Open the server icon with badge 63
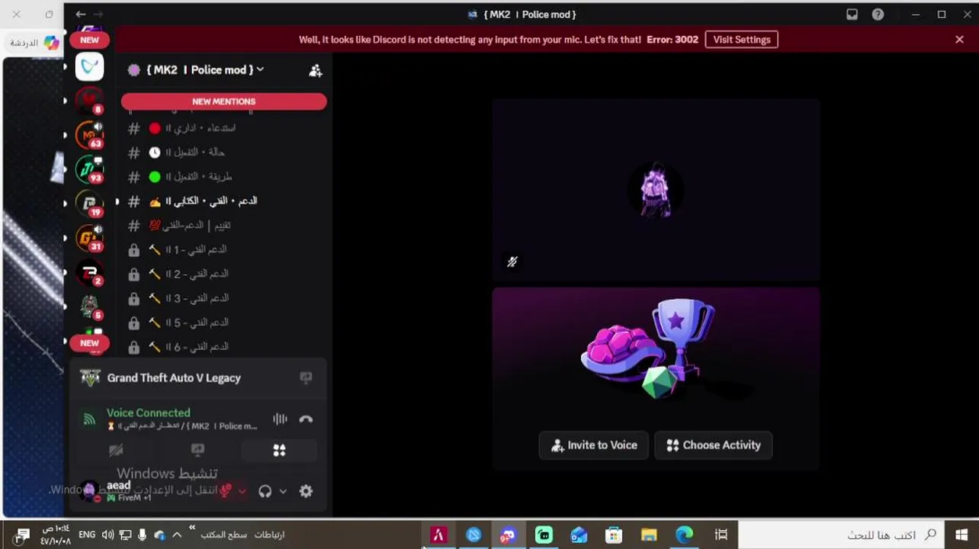 (x=89, y=134)
